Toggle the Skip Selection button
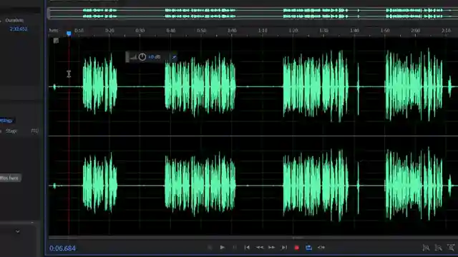Viewport: 458px width, 257px height. pos(321,248)
